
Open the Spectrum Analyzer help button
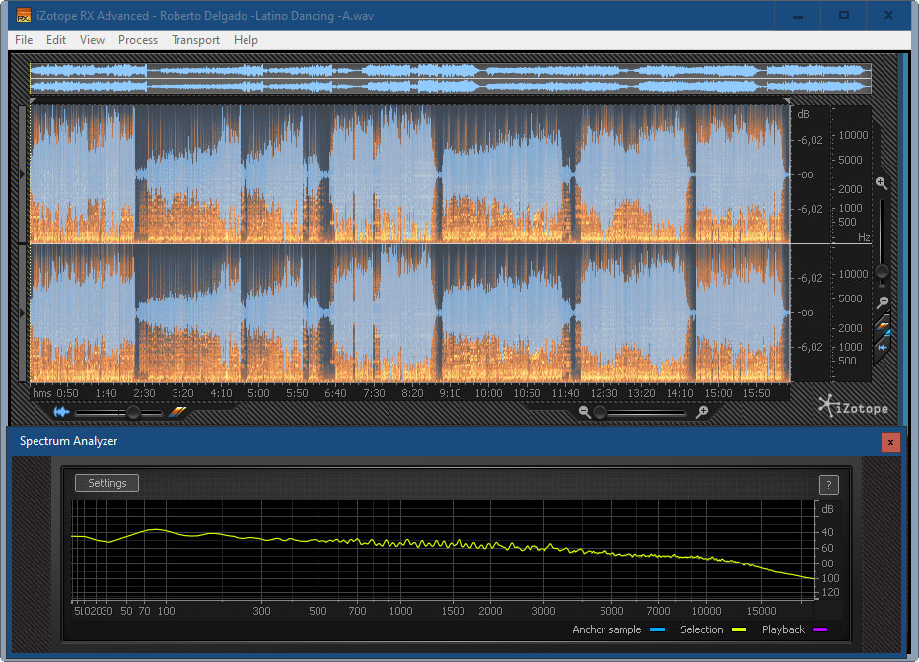[x=828, y=484]
